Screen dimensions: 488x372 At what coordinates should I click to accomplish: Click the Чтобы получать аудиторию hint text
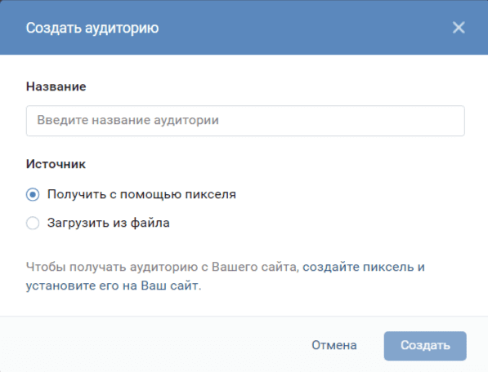(112, 267)
